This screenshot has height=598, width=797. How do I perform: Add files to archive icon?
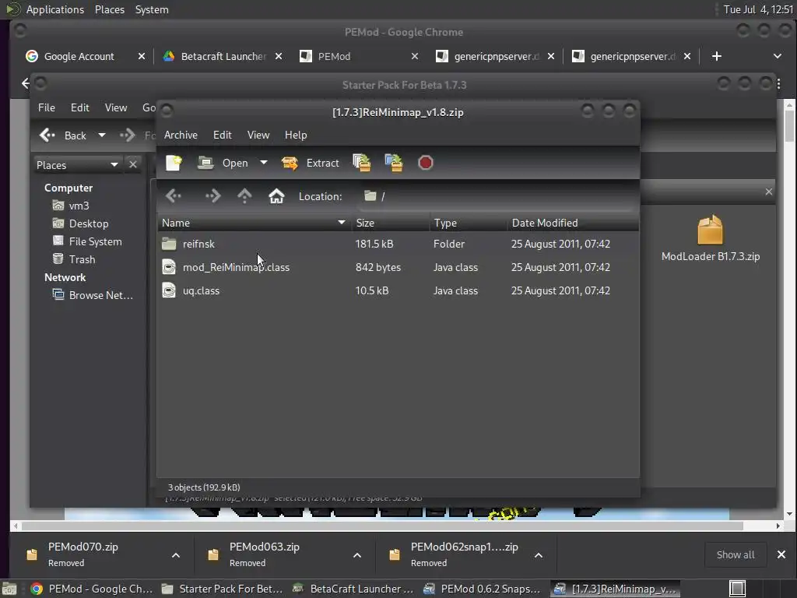tap(361, 163)
